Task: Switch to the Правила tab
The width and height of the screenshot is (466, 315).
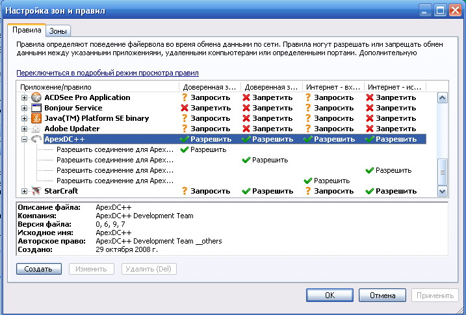Action: (x=27, y=30)
